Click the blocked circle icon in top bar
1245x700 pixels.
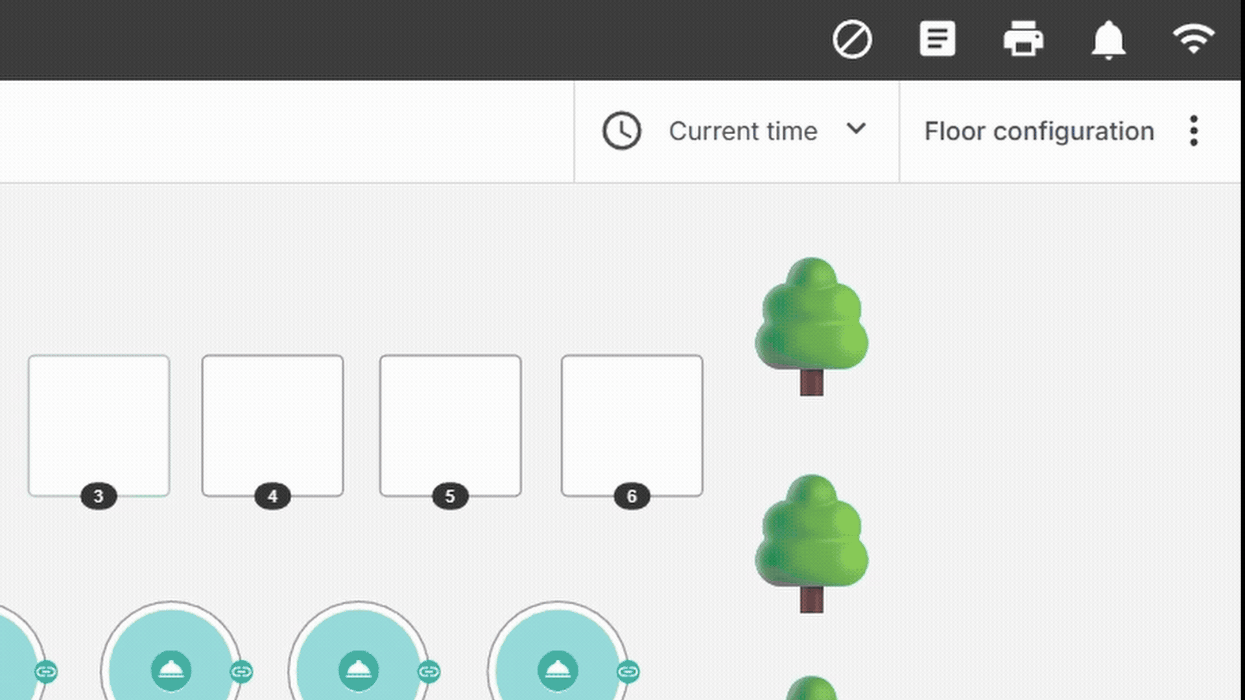[852, 40]
